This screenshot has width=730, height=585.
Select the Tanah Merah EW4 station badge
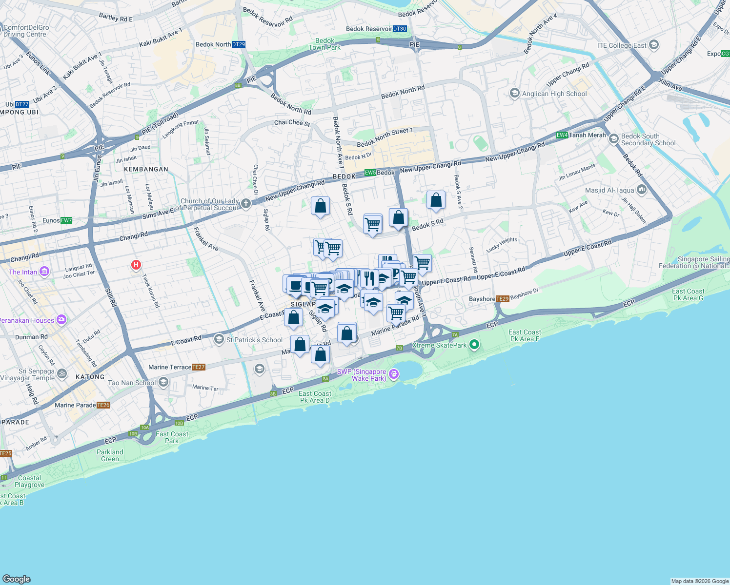point(562,135)
